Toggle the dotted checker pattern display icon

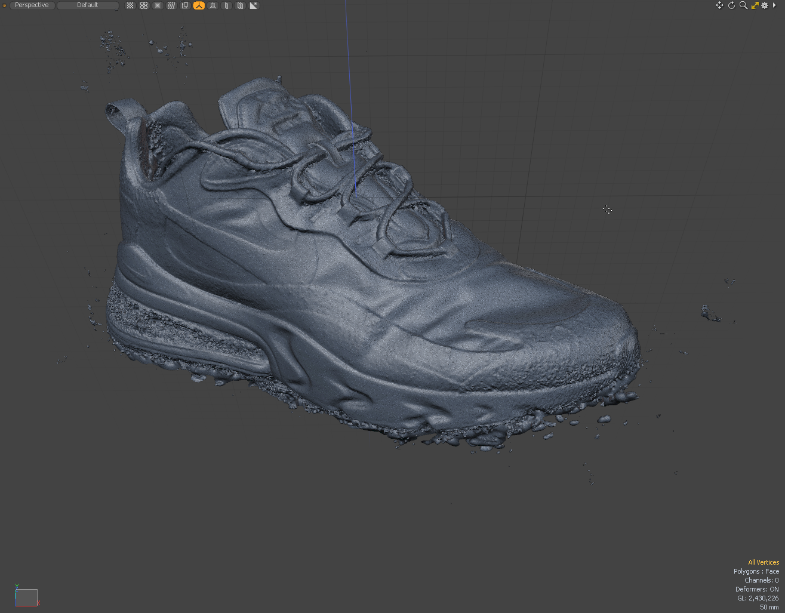click(x=130, y=5)
